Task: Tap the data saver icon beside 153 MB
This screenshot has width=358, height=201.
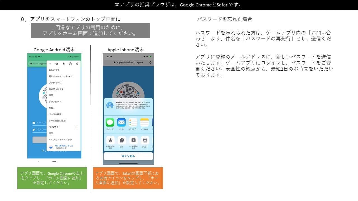Action: pyautogui.click(x=51, y=147)
